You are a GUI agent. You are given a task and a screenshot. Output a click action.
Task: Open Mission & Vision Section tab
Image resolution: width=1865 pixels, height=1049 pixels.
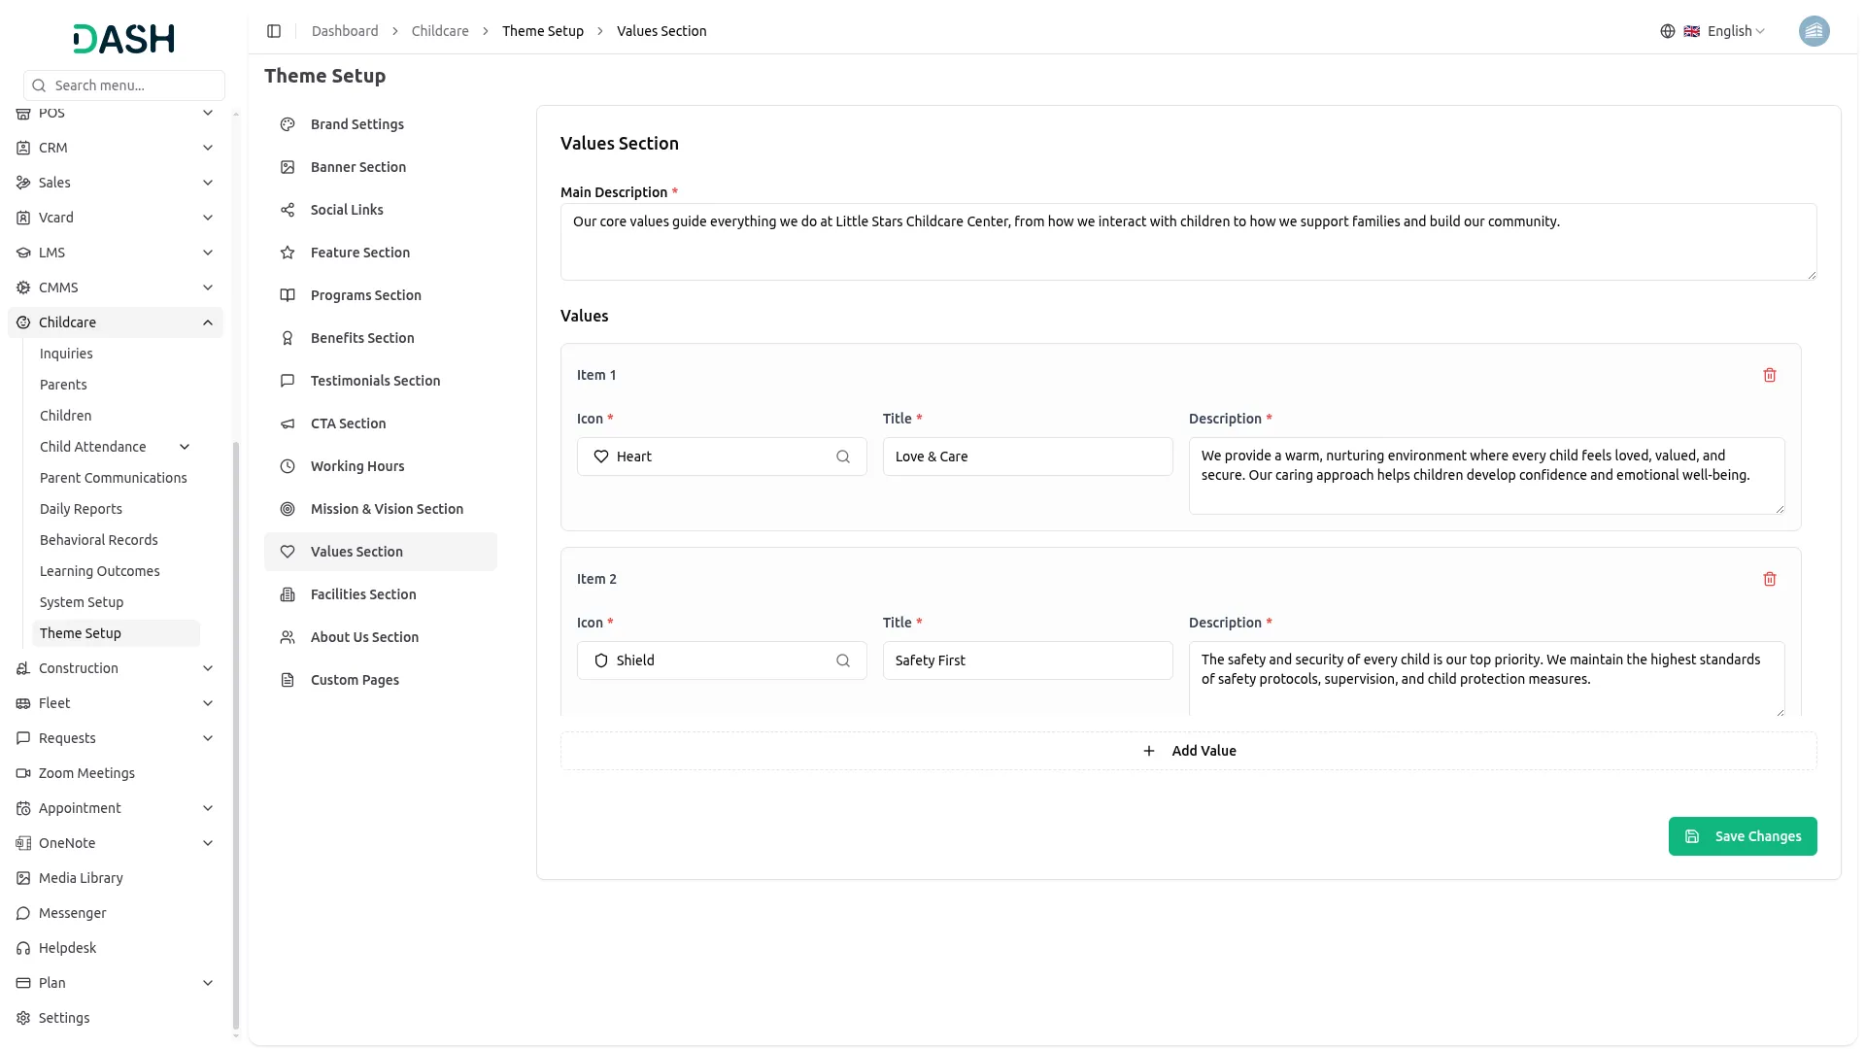pyautogui.click(x=386, y=509)
